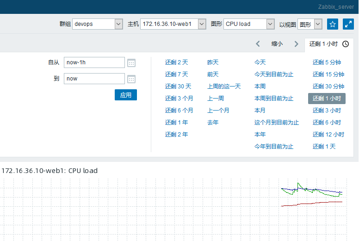Go to previous time period arrow
Image resolution: width=359 pixels, height=241 pixels.
click(258, 44)
